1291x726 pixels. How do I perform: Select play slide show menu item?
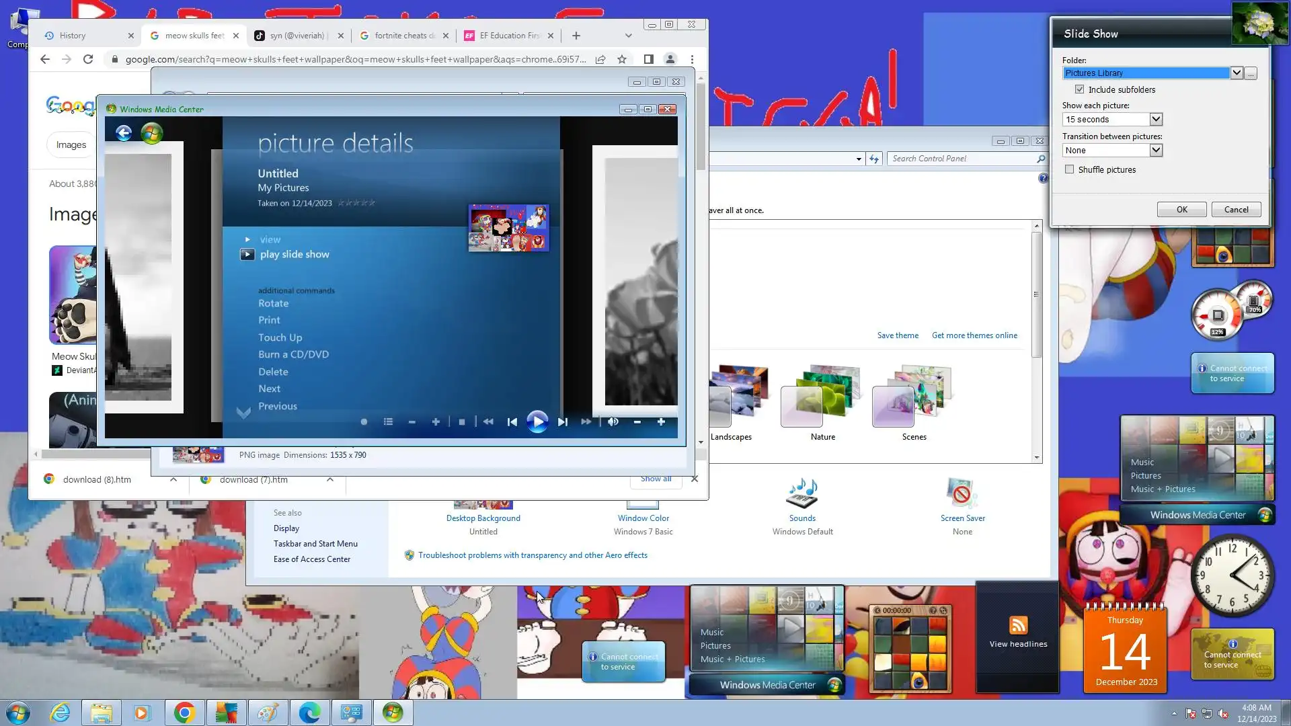[295, 254]
